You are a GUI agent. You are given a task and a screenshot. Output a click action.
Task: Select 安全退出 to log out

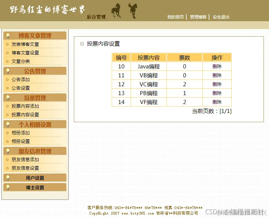(221, 17)
